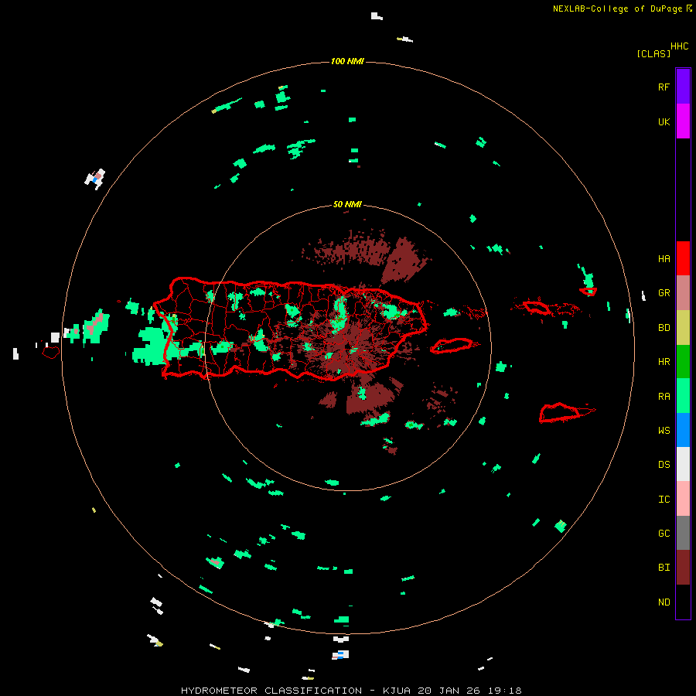696x696 pixels.
Task: Select the GR legend color block
Action: click(683, 293)
